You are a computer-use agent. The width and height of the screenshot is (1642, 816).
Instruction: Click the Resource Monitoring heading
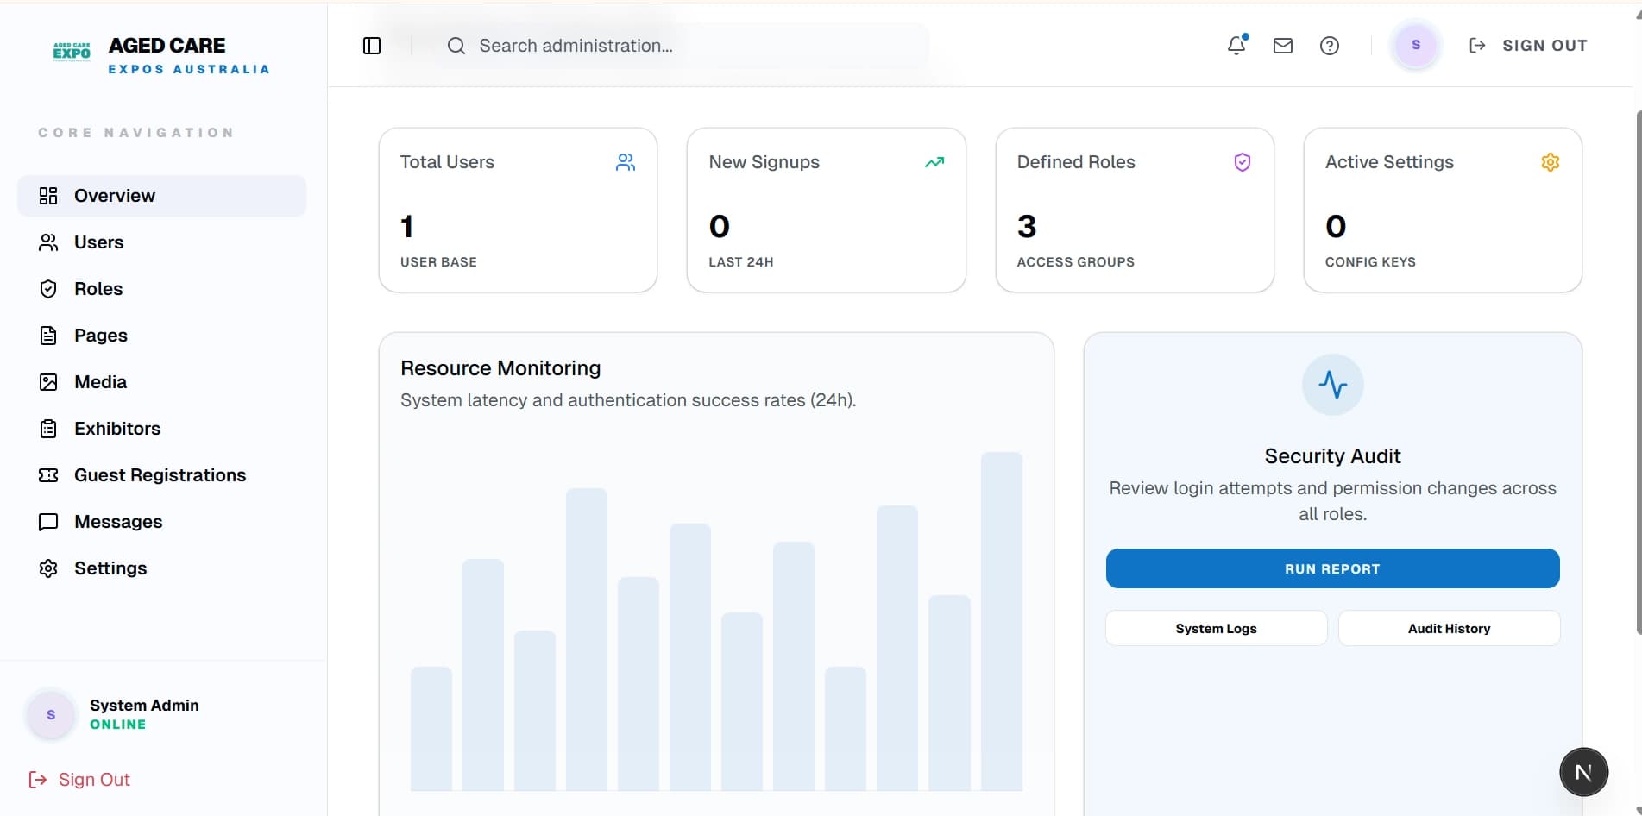[500, 368]
